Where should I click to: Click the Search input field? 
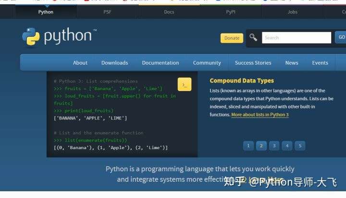(297, 38)
